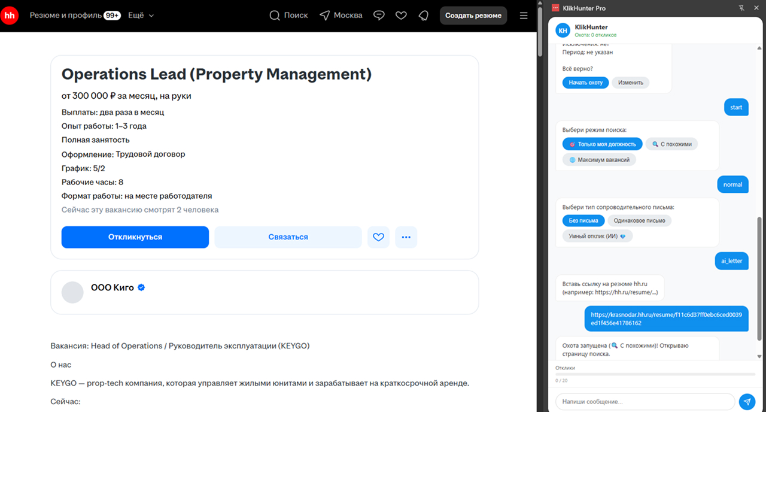Click the 'normal' chat message bubble
The image size is (766, 479).
tap(732, 184)
